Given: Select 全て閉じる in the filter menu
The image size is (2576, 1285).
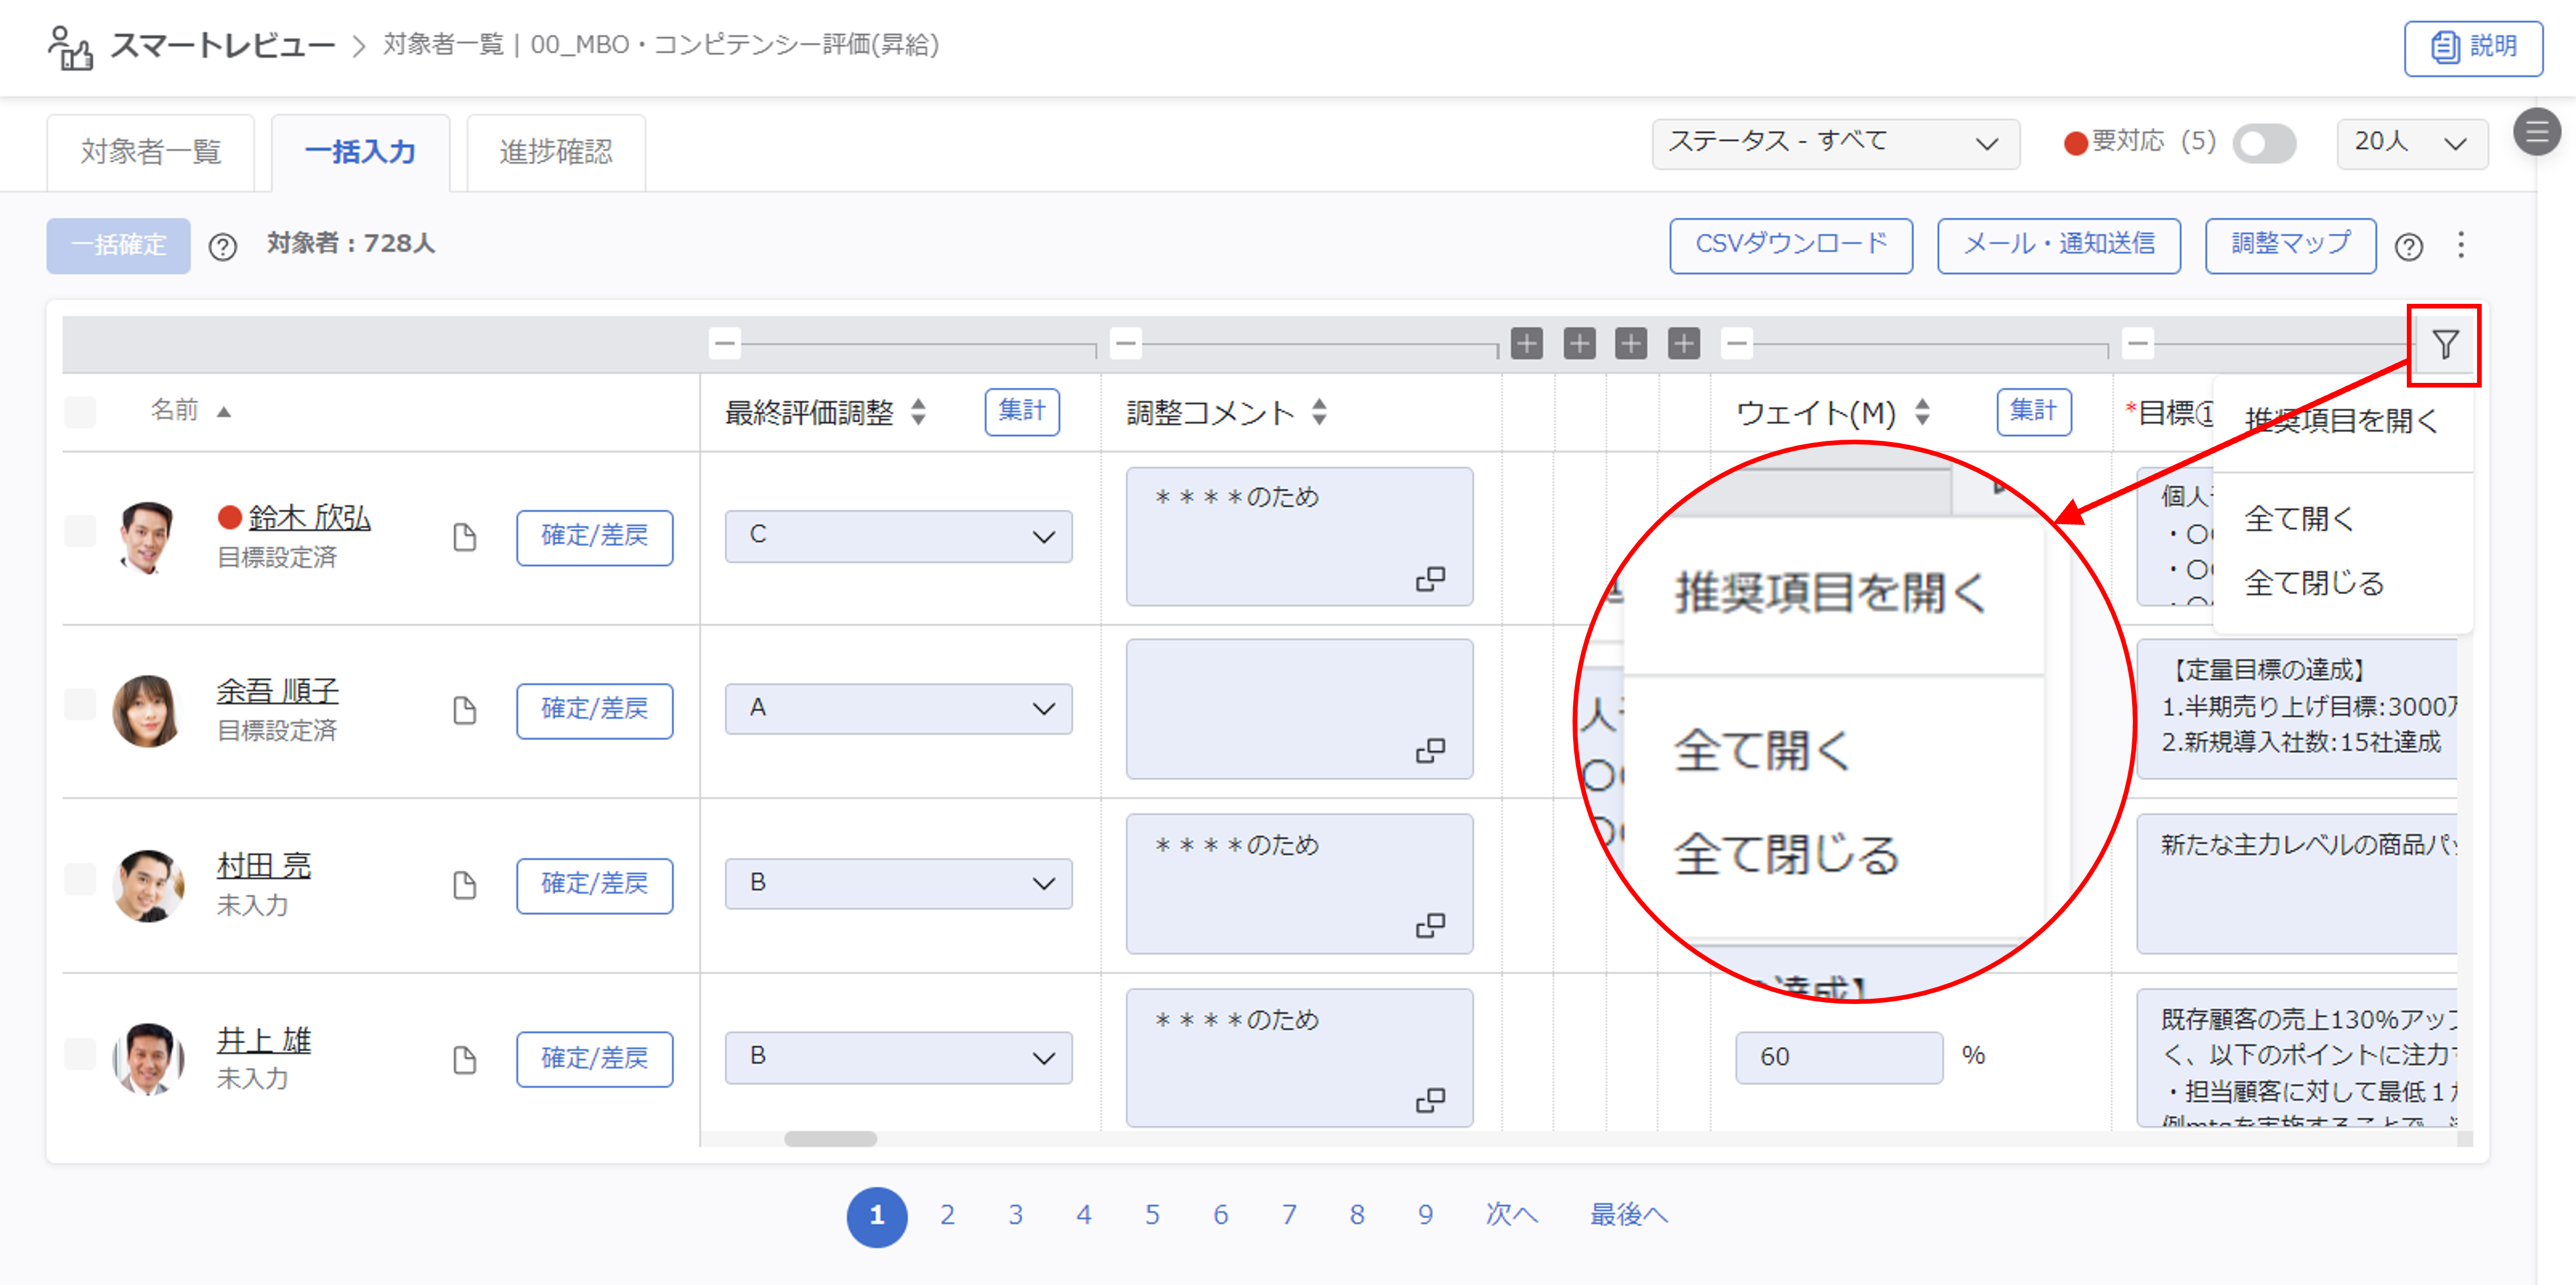Looking at the screenshot, I should point(2313,583).
